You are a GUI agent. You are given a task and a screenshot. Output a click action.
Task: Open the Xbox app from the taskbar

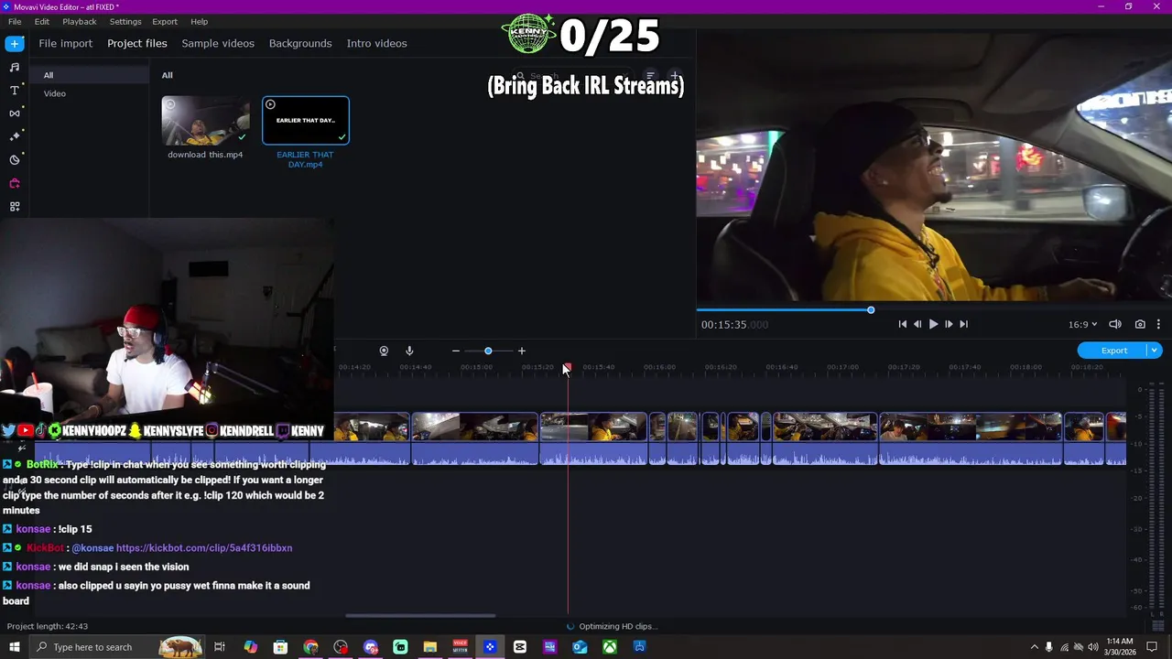tap(610, 647)
